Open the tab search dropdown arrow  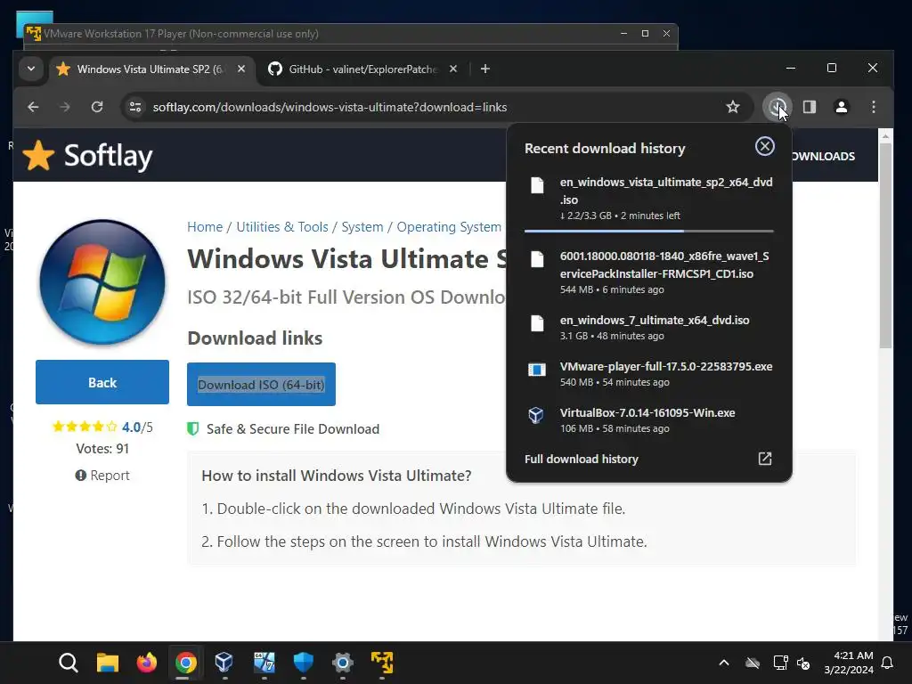[31, 69]
